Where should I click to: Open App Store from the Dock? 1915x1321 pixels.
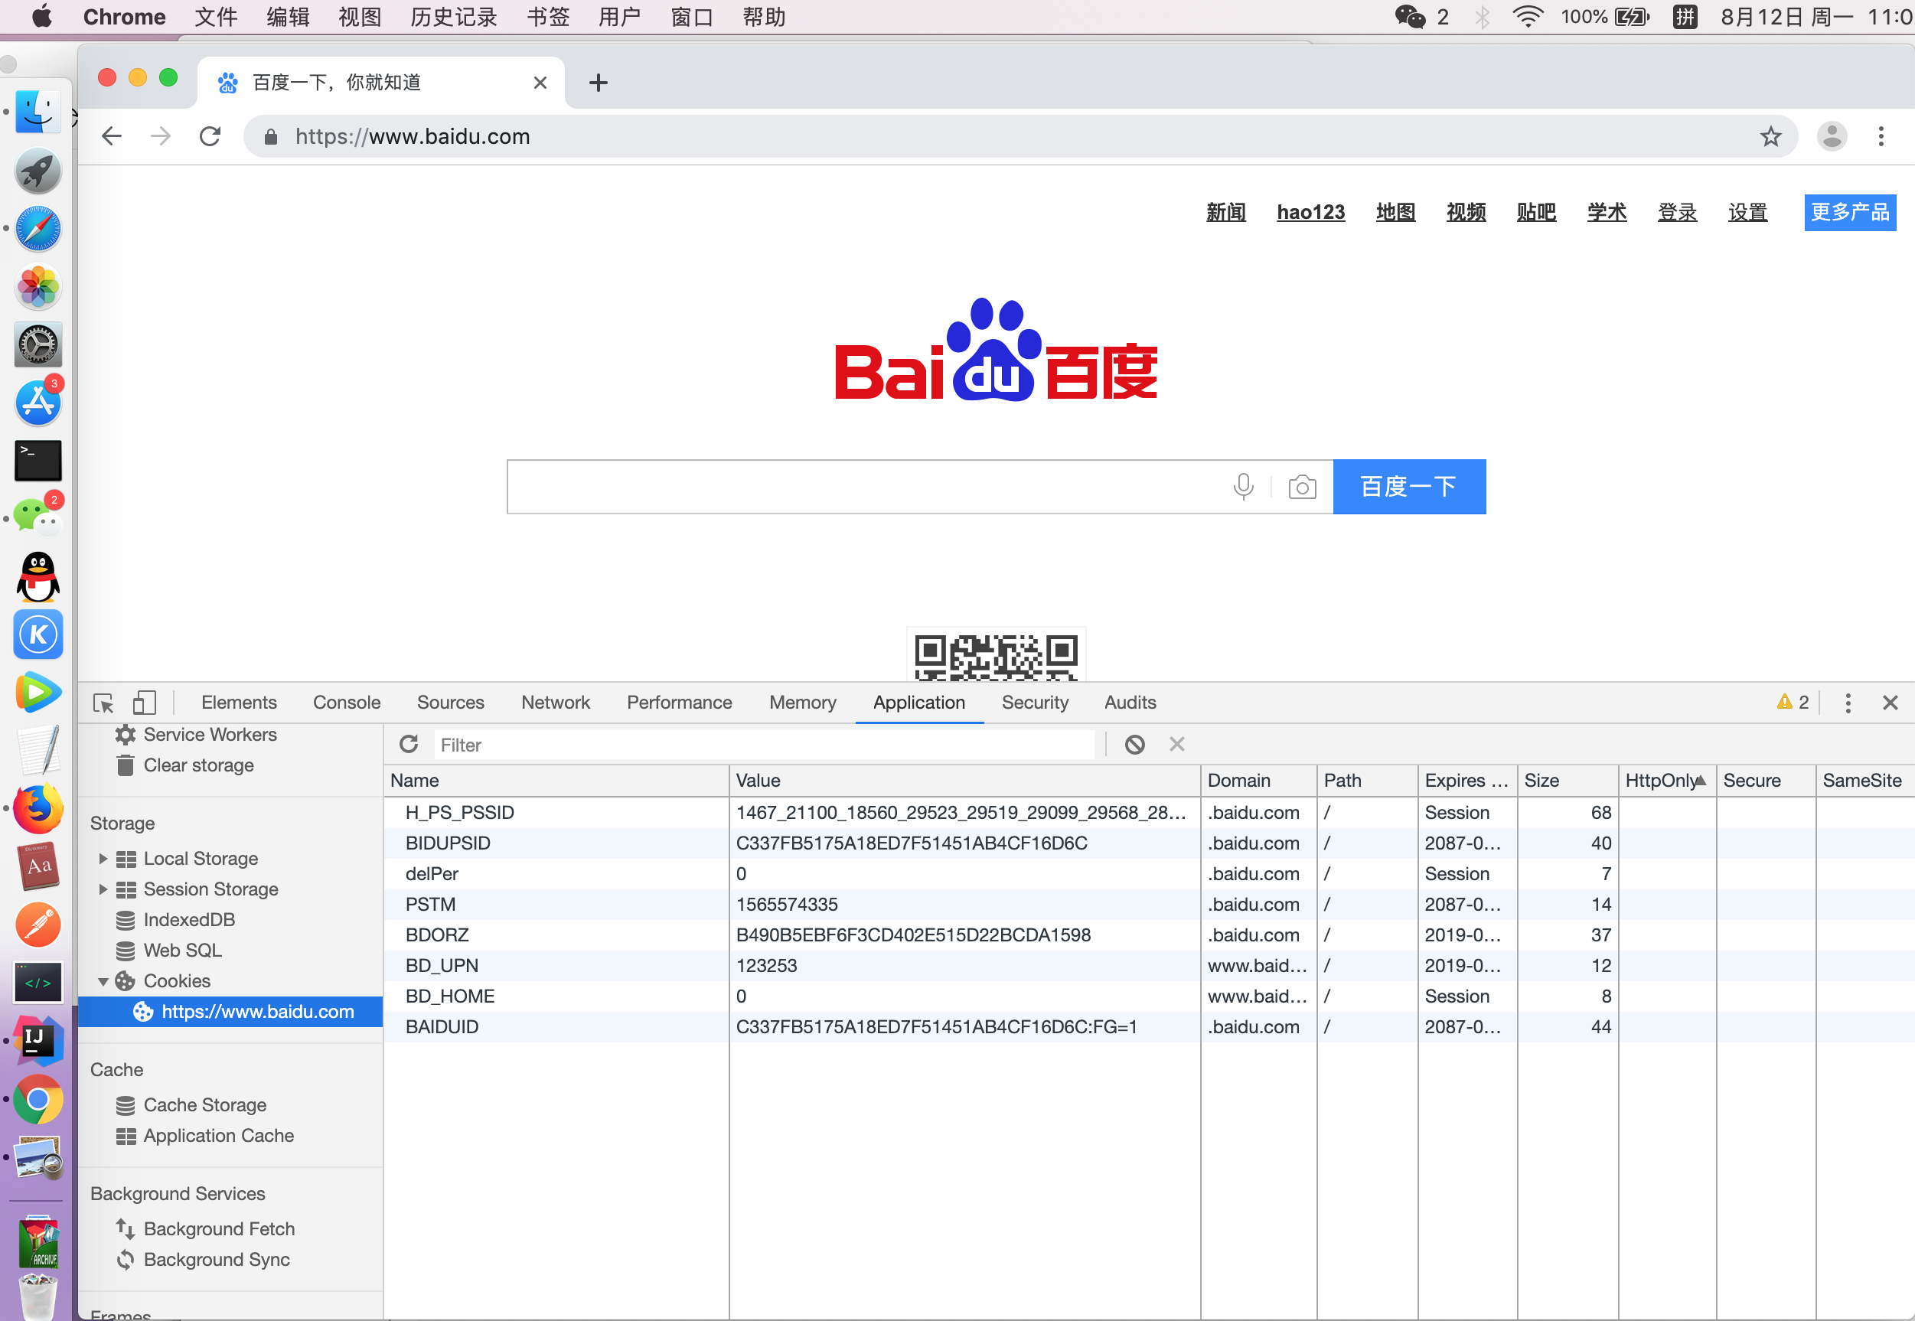[x=38, y=403]
